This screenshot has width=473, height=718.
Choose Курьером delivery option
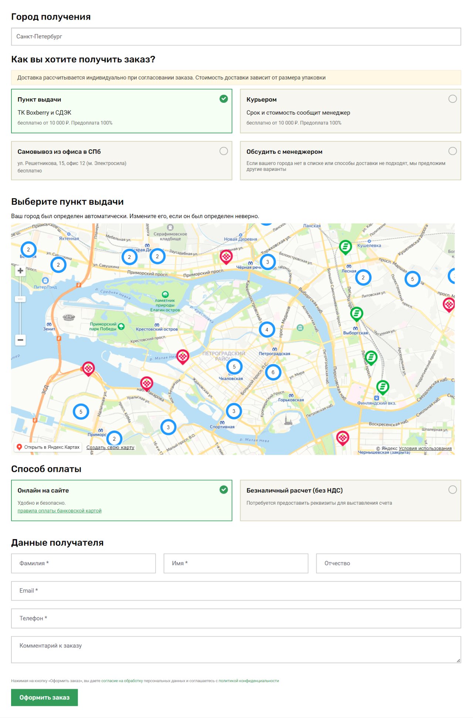[350, 111]
